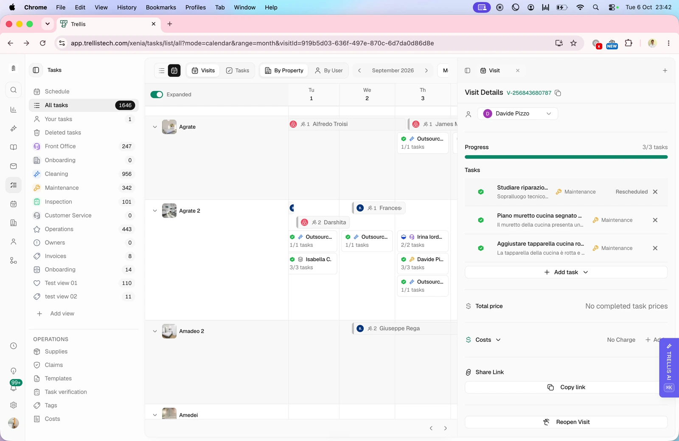
Task: Toggle completion check on Piano muretto task
Action: tap(481, 220)
